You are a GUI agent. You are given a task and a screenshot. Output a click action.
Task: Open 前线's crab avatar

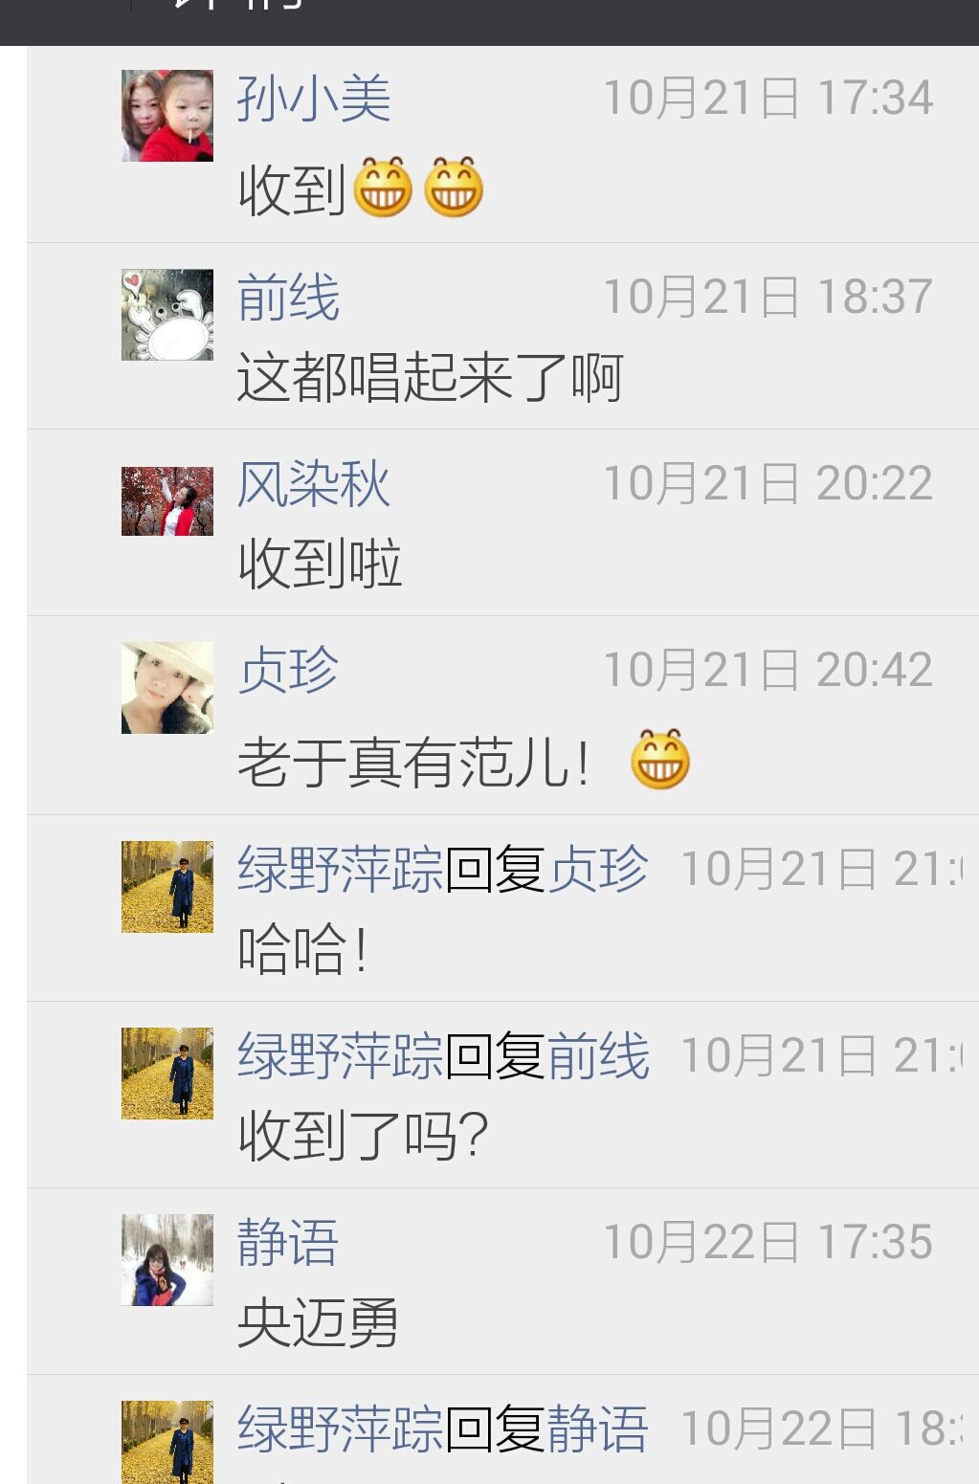point(167,315)
